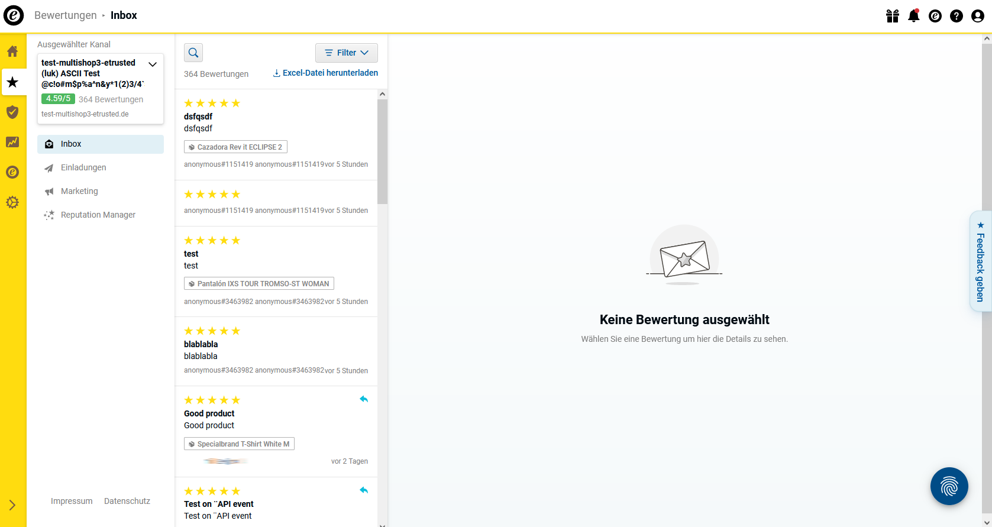Select the star reviews icon in sidebar
992x527 pixels.
coord(12,82)
